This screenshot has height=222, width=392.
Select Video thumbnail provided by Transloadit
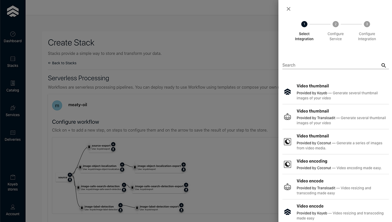tap(335, 117)
